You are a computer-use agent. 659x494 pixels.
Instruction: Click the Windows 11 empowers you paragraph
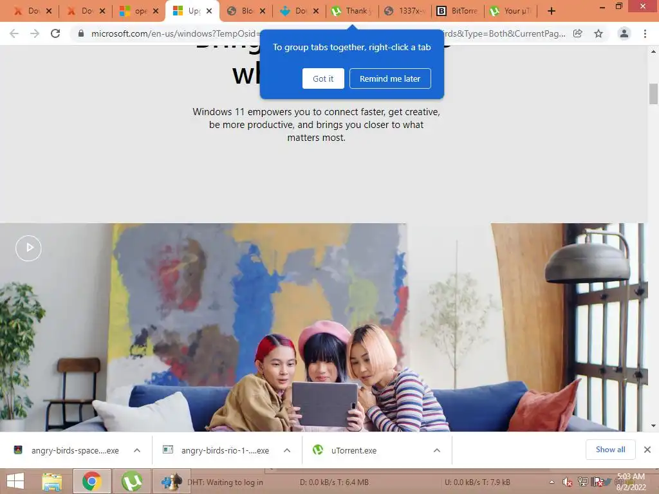click(x=316, y=125)
